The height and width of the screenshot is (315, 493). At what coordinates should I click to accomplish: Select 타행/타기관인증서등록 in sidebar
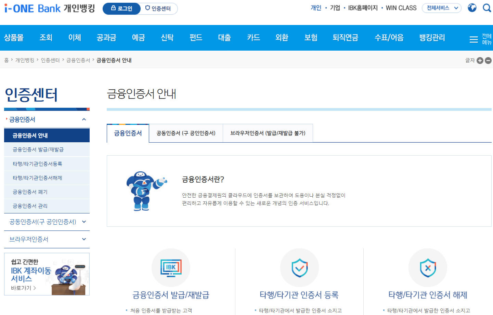pyautogui.click(x=47, y=164)
